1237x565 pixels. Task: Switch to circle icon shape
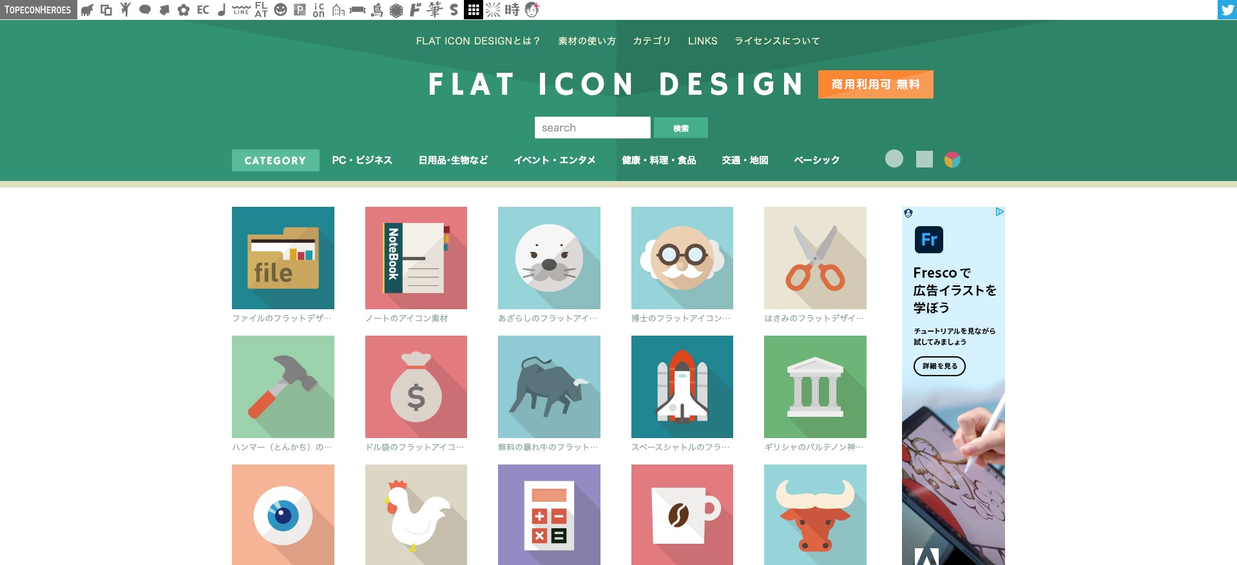[894, 158]
